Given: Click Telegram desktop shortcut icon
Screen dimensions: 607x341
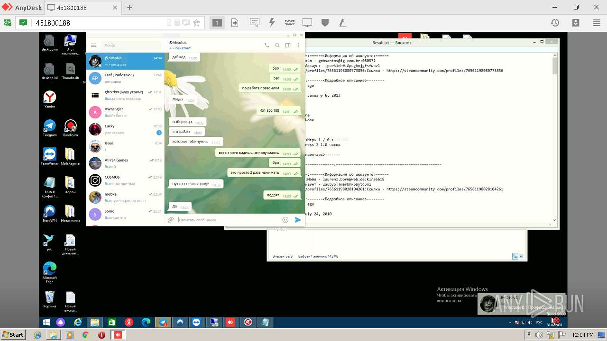Looking at the screenshot, I should click(50, 128).
